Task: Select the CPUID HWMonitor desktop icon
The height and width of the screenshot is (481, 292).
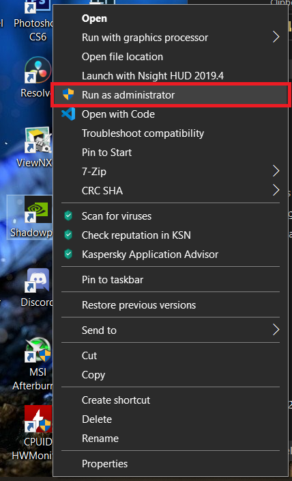Action: pyautogui.click(x=38, y=419)
